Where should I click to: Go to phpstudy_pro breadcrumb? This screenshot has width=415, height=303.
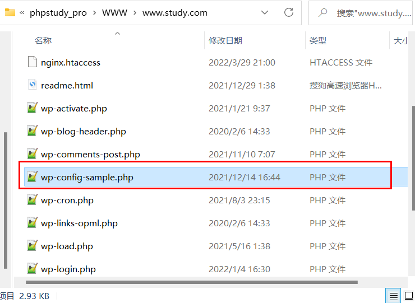click(x=58, y=13)
